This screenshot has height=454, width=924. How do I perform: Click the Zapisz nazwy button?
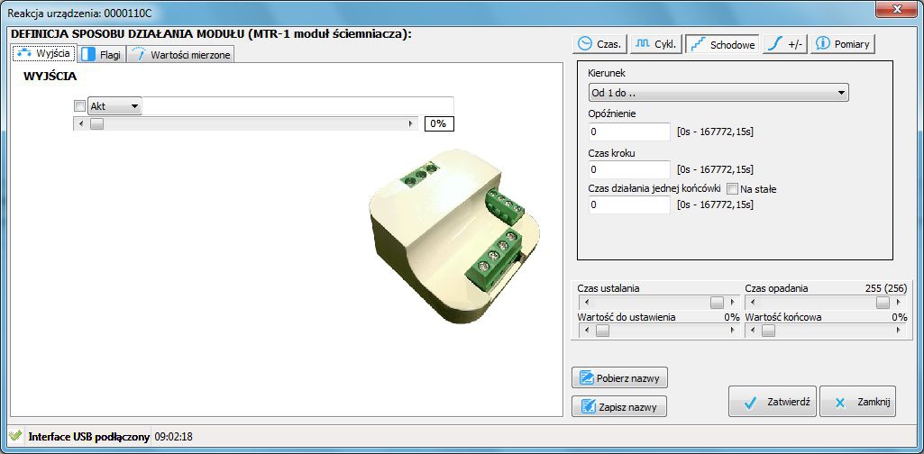pos(619,406)
